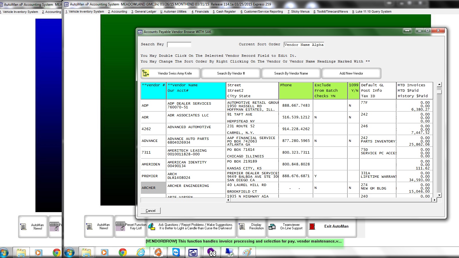Open the Luke 11:10 Query System menu
This screenshot has width=459, height=258.
pos(372,12)
